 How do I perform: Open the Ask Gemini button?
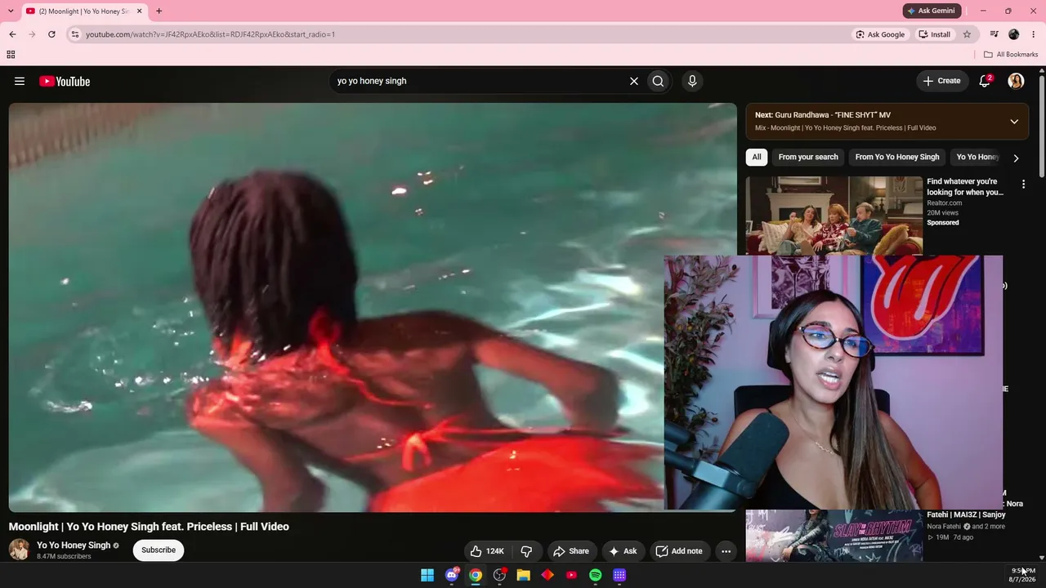pyautogui.click(x=931, y=11)
